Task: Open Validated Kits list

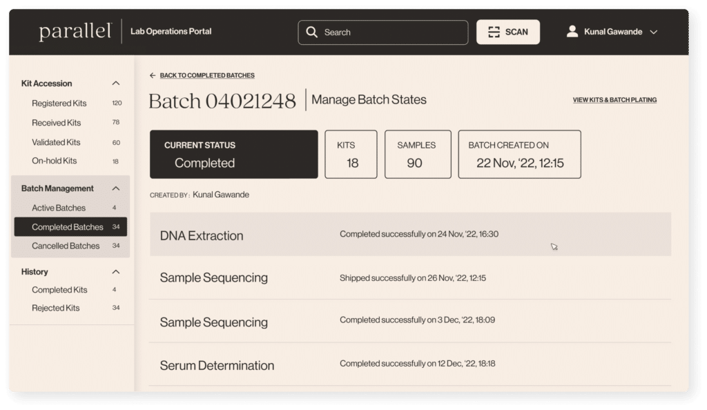Action: [56, 142]
